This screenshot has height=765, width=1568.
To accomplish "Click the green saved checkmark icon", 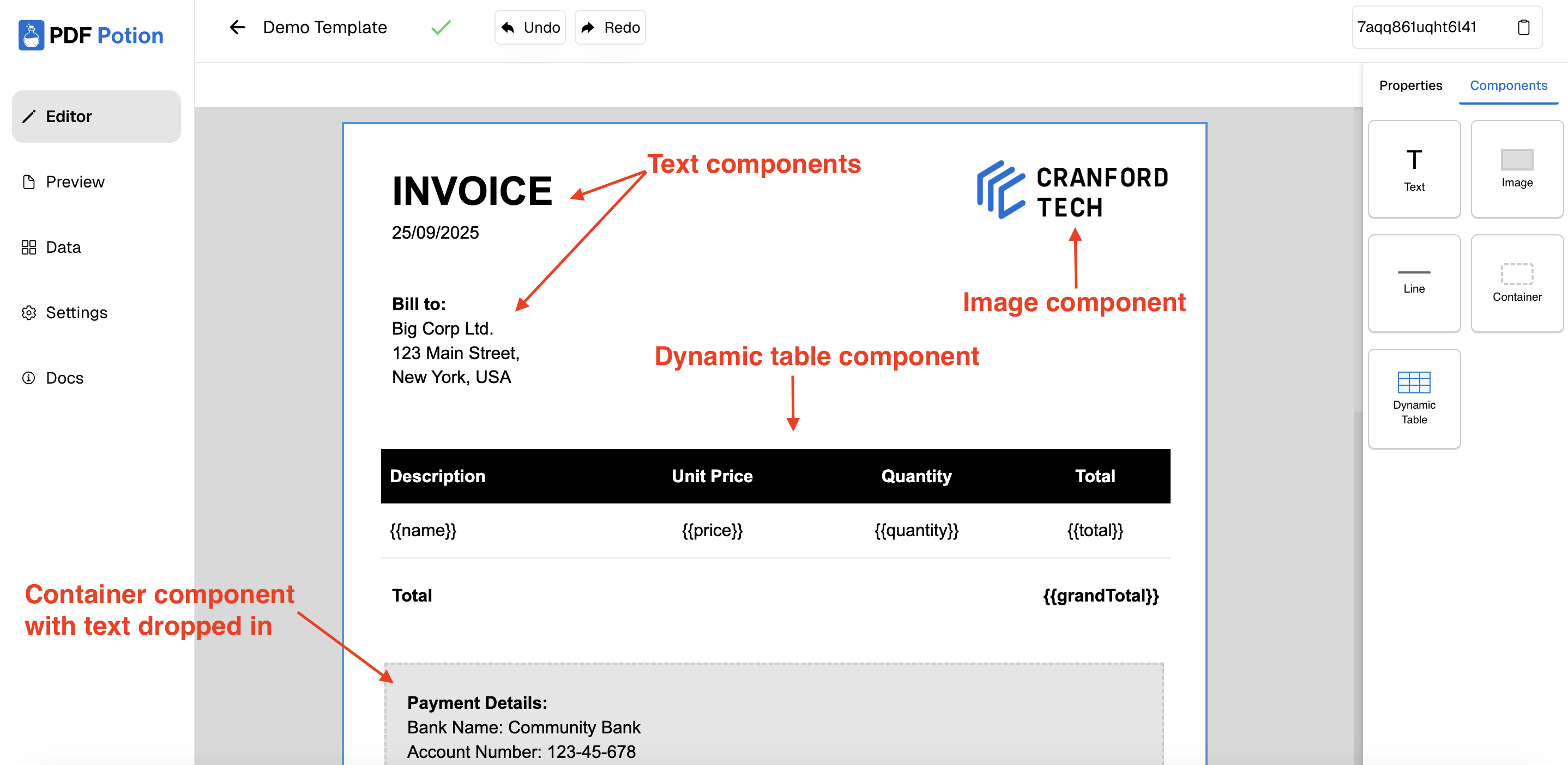I will [441, 27].
